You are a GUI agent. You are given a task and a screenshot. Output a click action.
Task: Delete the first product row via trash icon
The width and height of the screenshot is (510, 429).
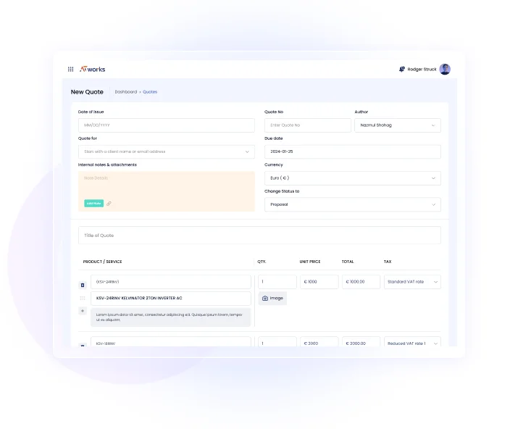tap(82, 285)
